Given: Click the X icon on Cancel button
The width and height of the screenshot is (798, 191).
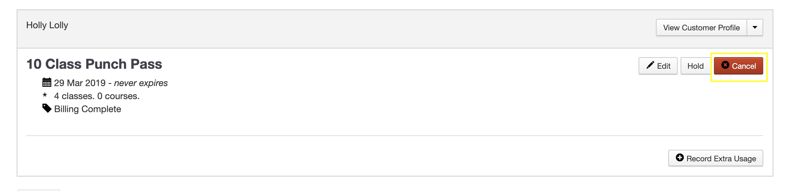Looking at the screenshot, I should click(725, 65).
